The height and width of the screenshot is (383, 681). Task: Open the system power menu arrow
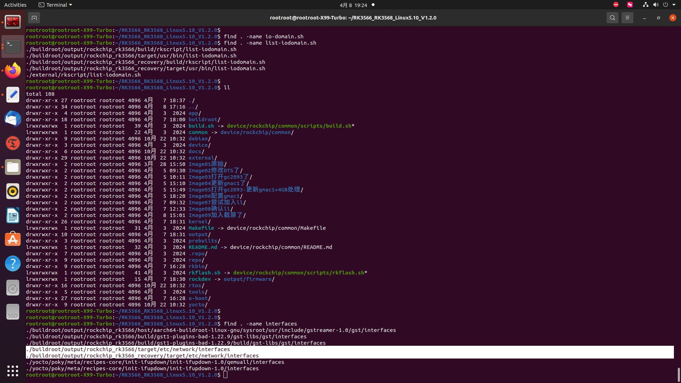pyautogui.click(x=674, y=5)
